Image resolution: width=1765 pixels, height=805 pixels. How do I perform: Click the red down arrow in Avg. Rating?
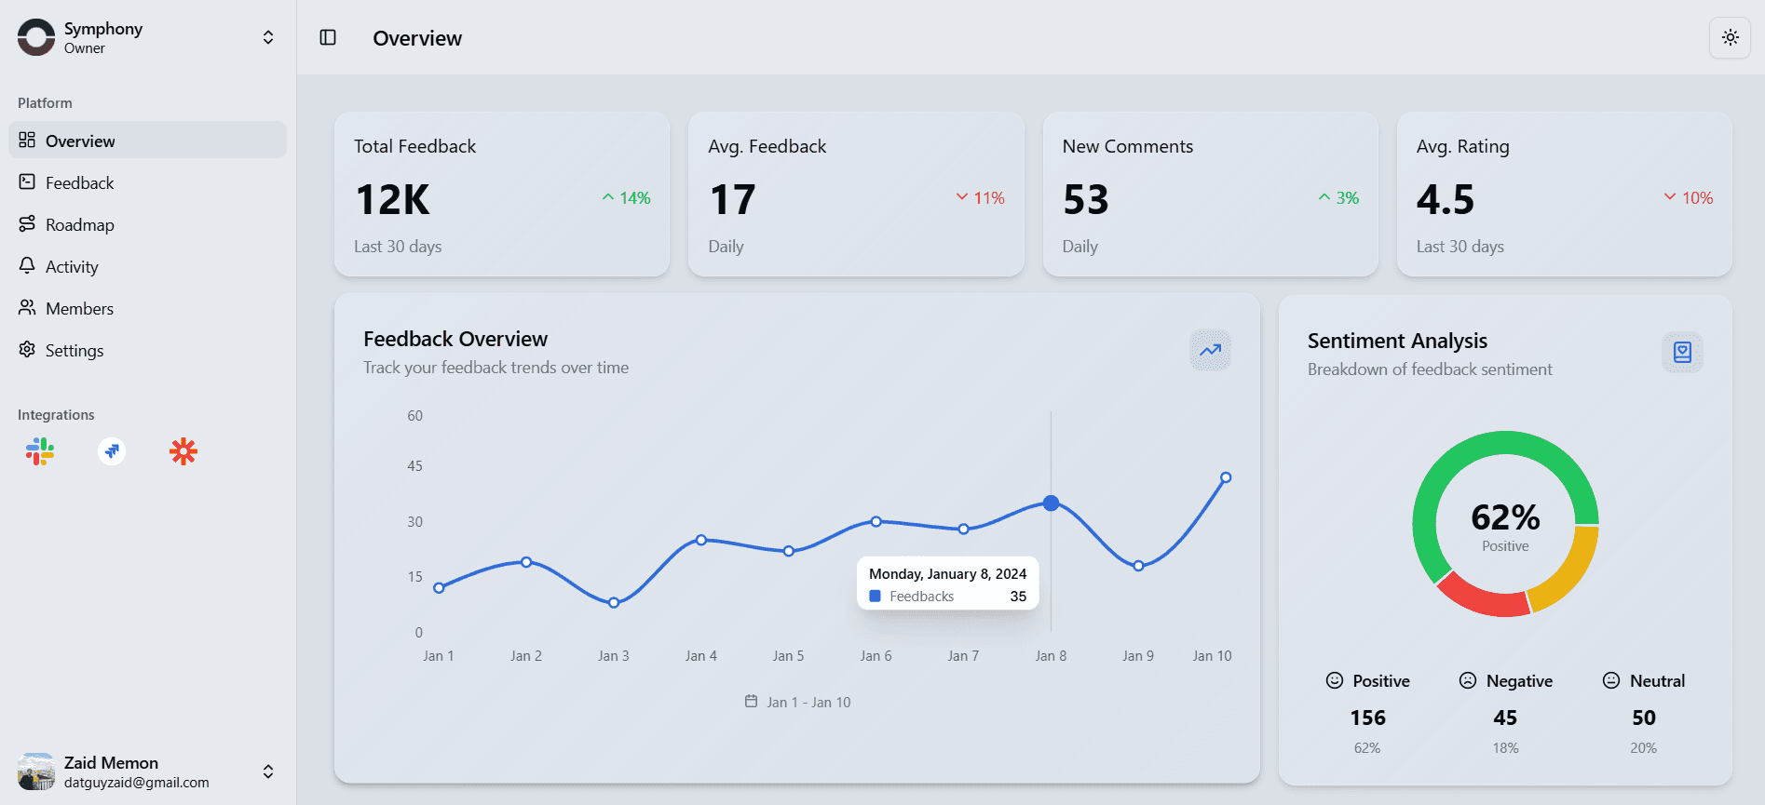(1670, 196)
